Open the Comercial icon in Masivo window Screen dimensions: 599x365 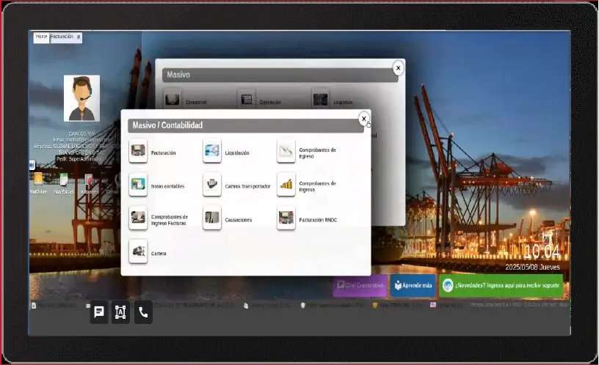[x=173, y=99]
